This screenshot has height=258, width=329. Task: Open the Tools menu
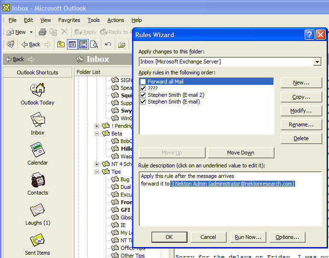pos(93,20)
